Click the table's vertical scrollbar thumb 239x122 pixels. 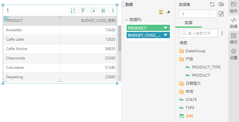(120, 38)
